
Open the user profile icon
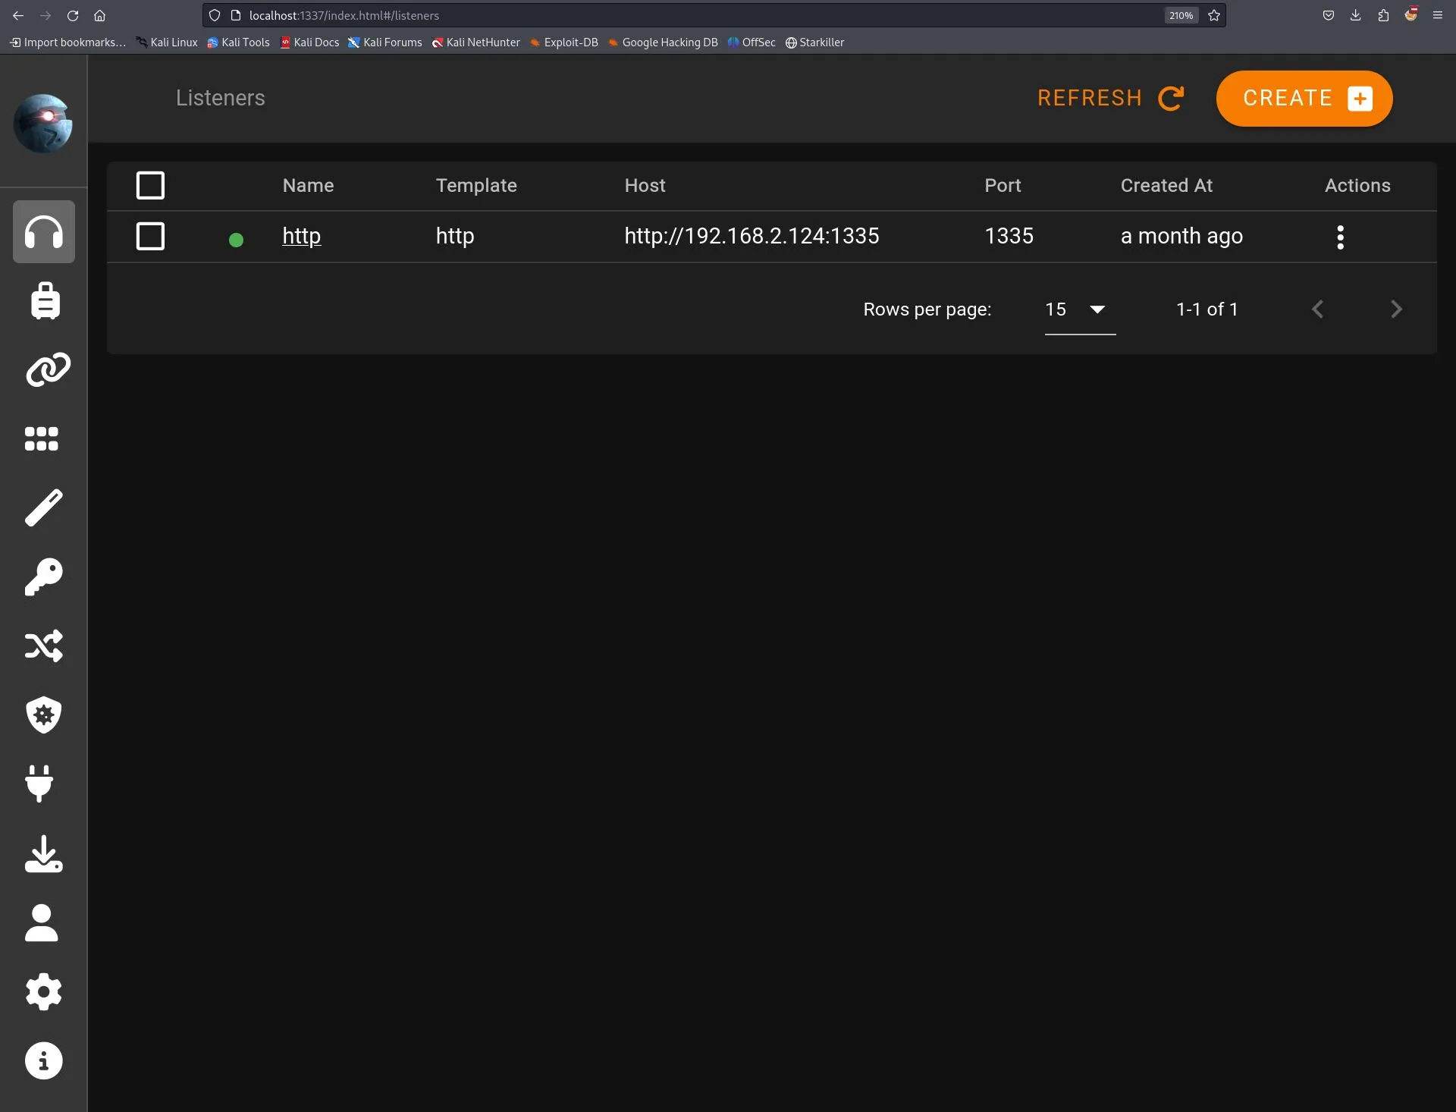tap(43, 923)
